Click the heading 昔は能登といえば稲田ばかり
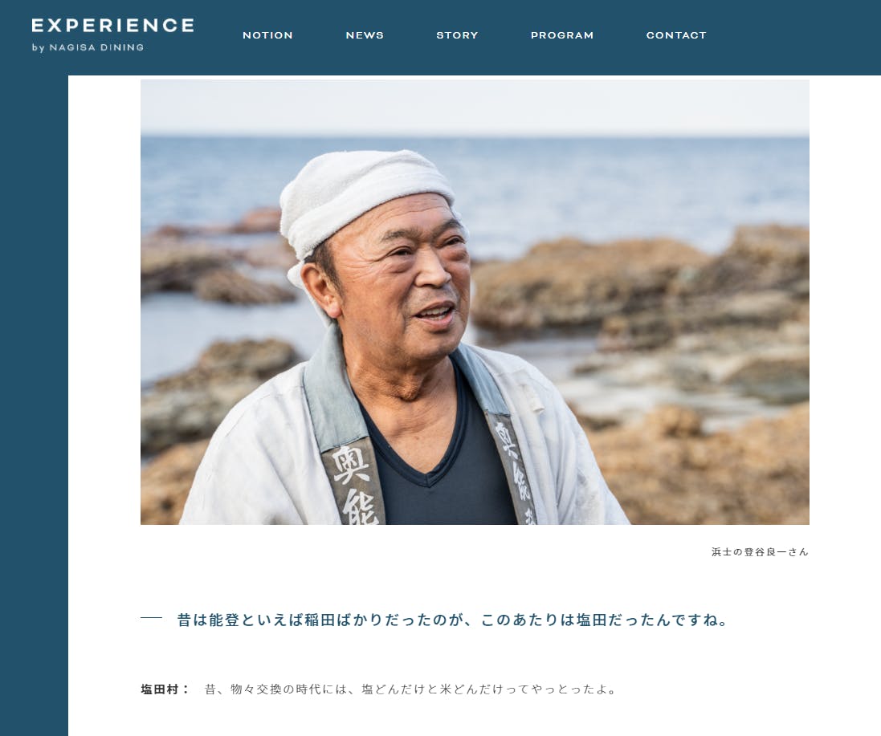The width and height of the screenshot is (881, 736). coord(452,620)
